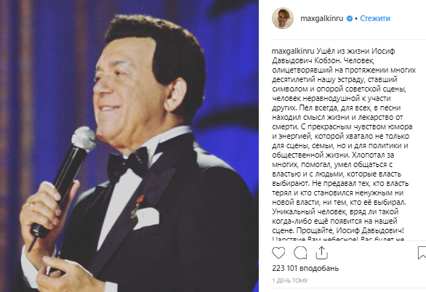Click the gold ring on the singer's hand
Image resolution: width=426 pixels, height=292 pixels.
pos(32,206)
